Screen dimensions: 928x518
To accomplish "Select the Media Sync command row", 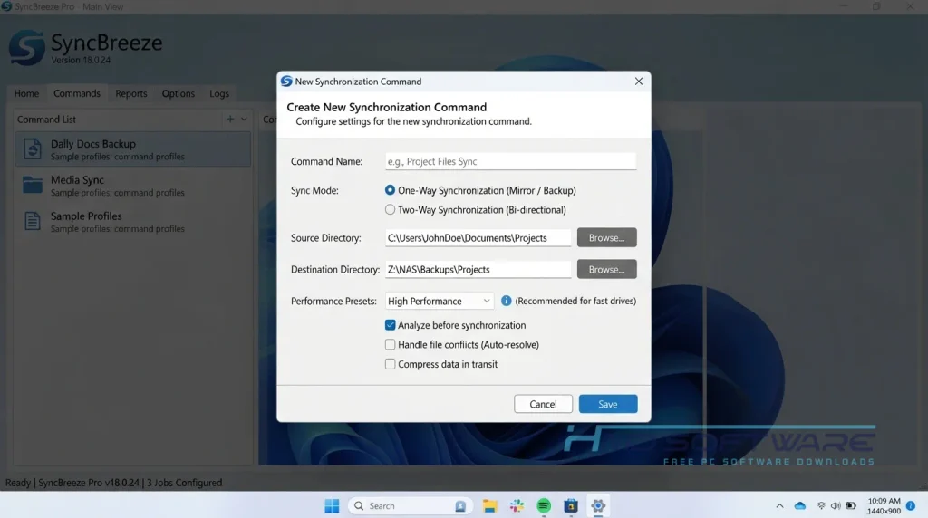I will tap(132, 185).
